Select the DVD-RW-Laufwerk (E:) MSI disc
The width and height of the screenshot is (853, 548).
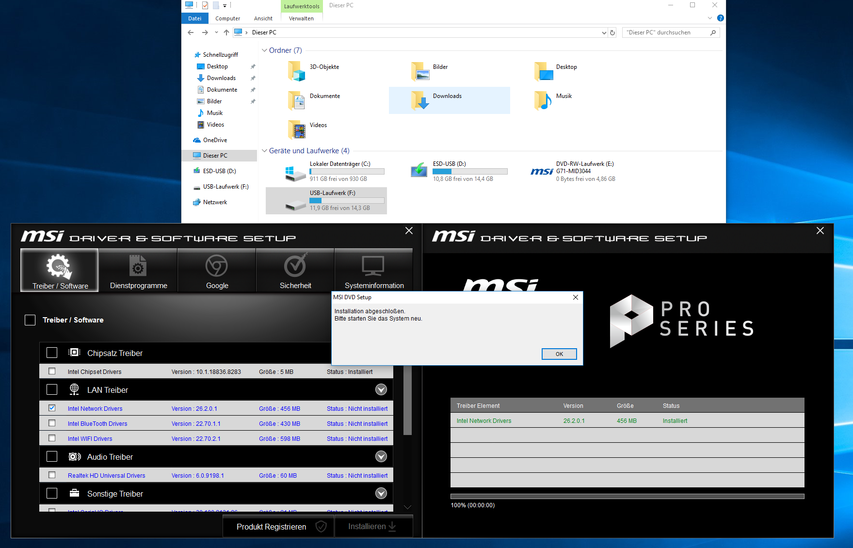(573, 172)
